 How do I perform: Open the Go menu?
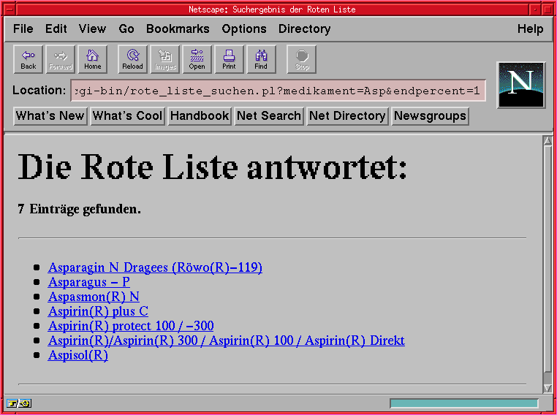[126, 28]
